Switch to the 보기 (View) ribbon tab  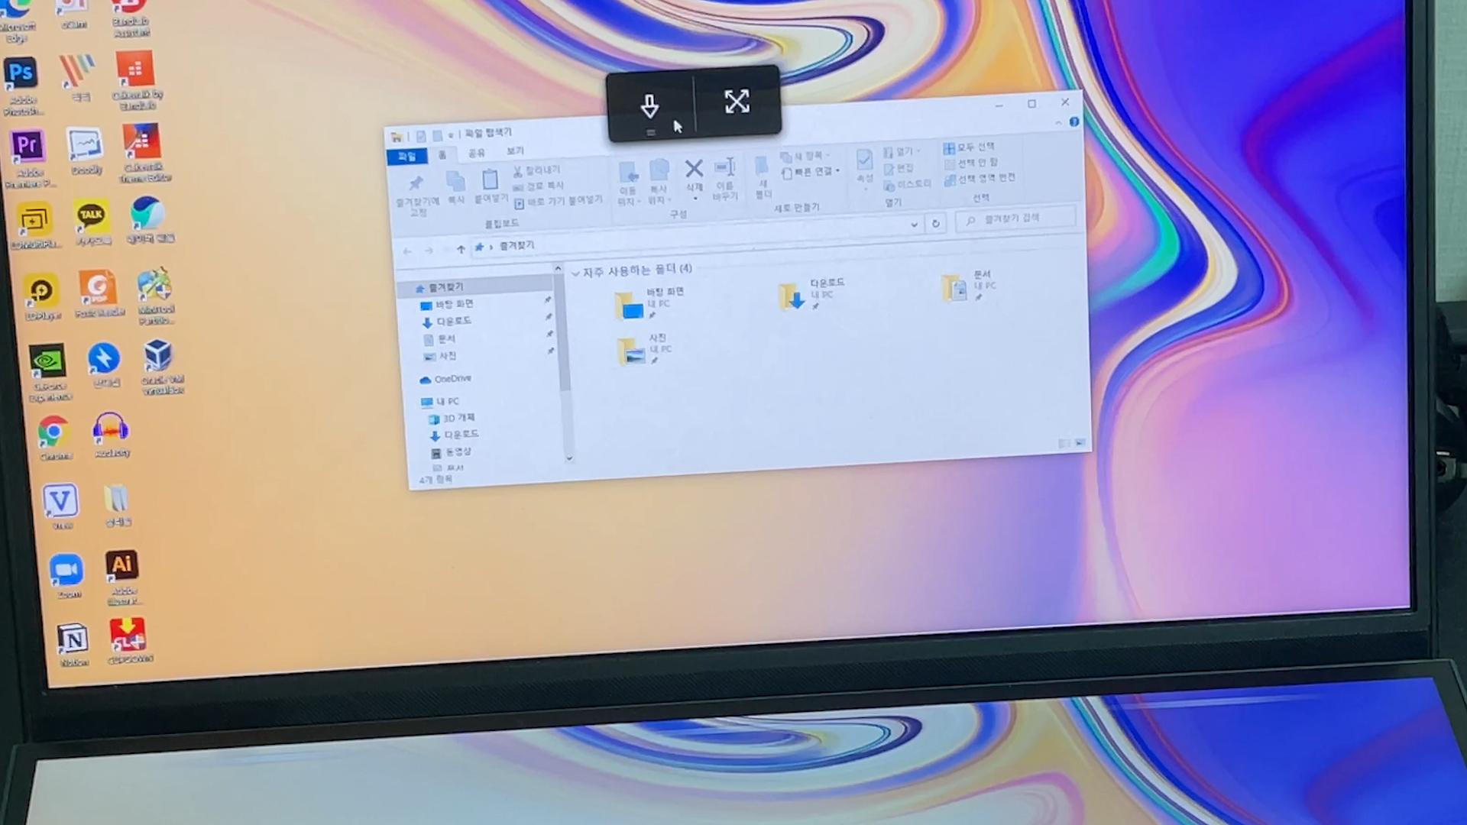tap(515, 151)
